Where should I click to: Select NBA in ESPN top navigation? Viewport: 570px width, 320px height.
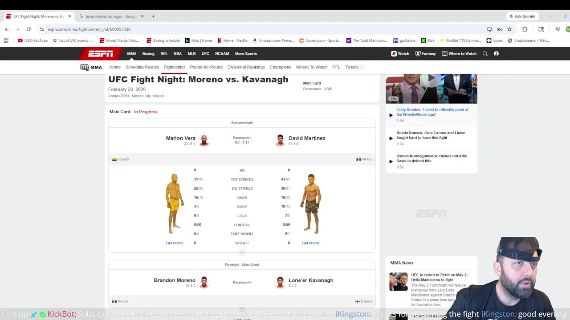pyautogui.click(x=178, y=54)
